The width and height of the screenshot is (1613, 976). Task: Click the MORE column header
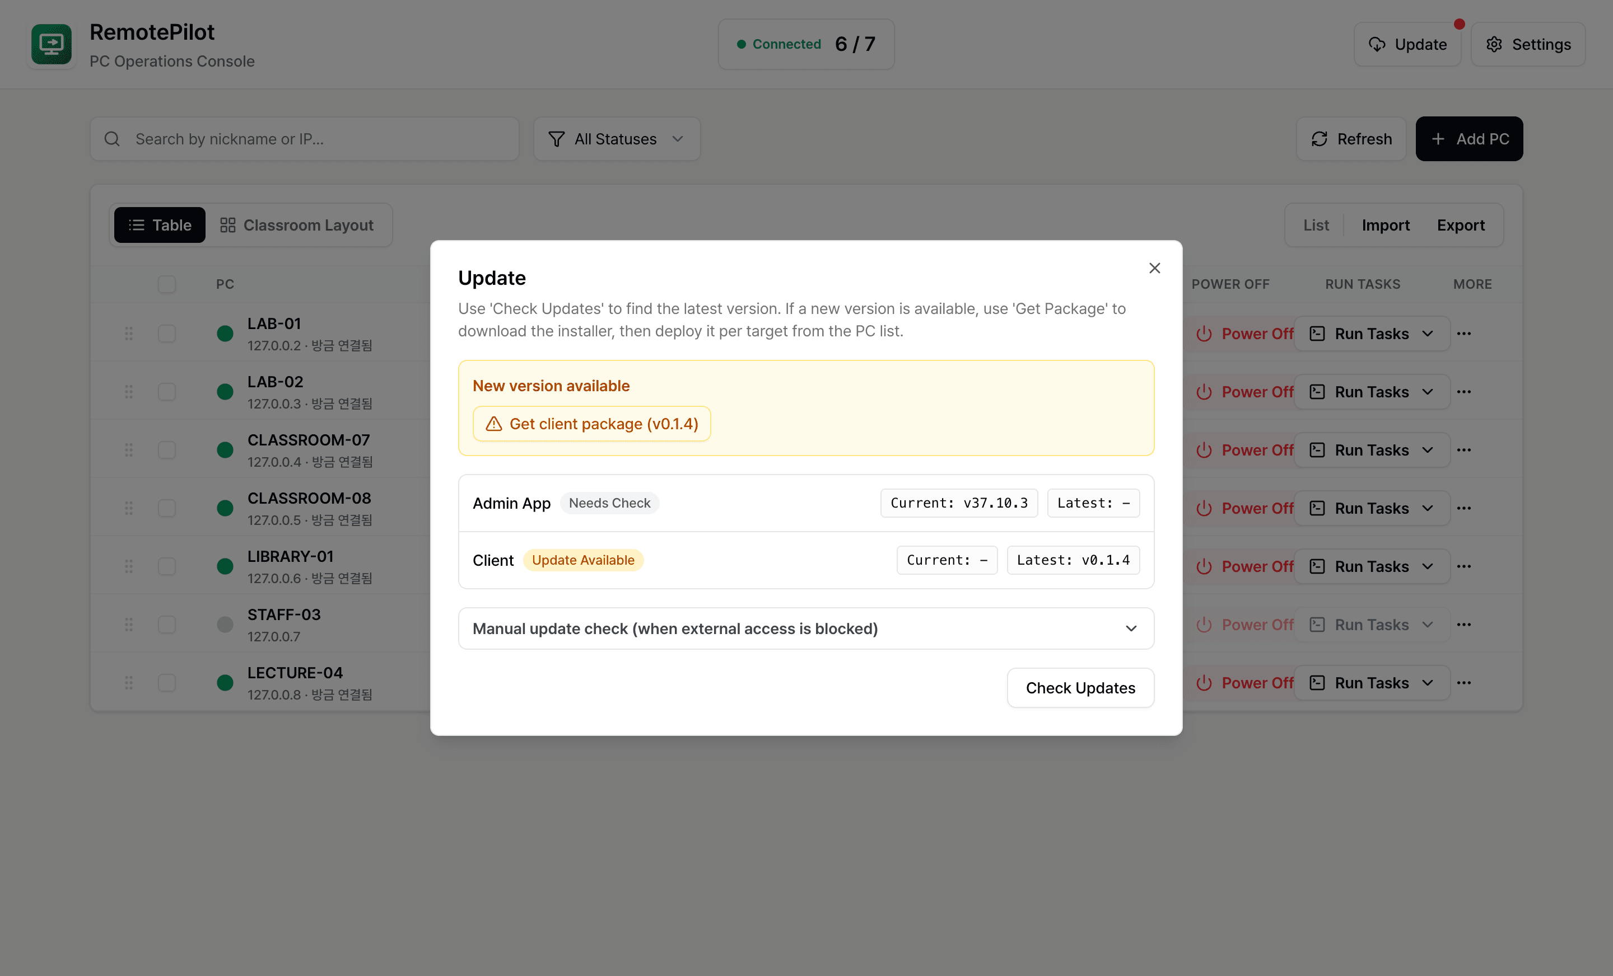(x=1473, y=284)
